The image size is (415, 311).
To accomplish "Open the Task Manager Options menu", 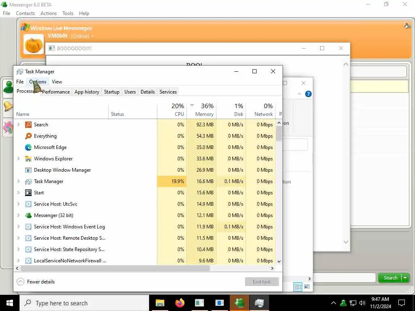I will 38,82.
